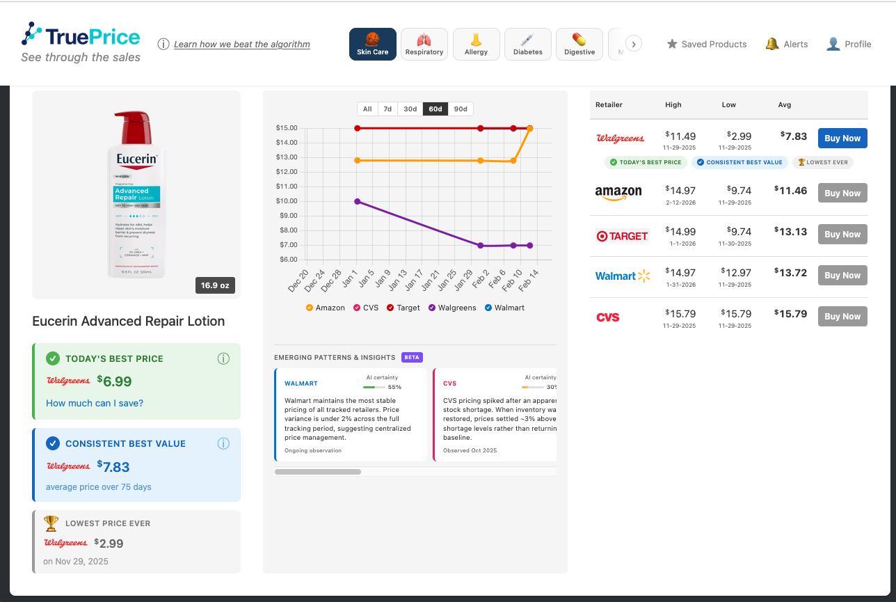The width and height of the screenshot is (896, 602).
Task: Select the 60d time range
Action: pos(435,109)
